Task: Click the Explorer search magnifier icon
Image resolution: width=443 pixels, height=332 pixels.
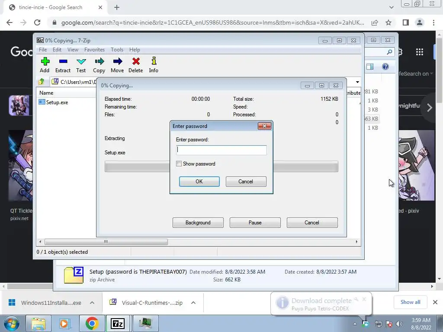Action: 389,52
